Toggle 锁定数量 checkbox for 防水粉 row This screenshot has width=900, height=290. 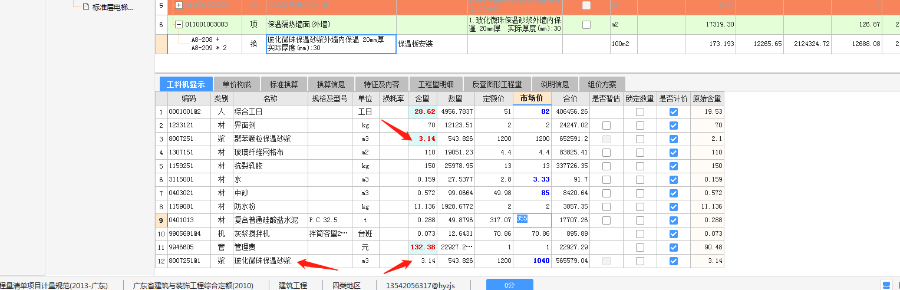[640, 206]
